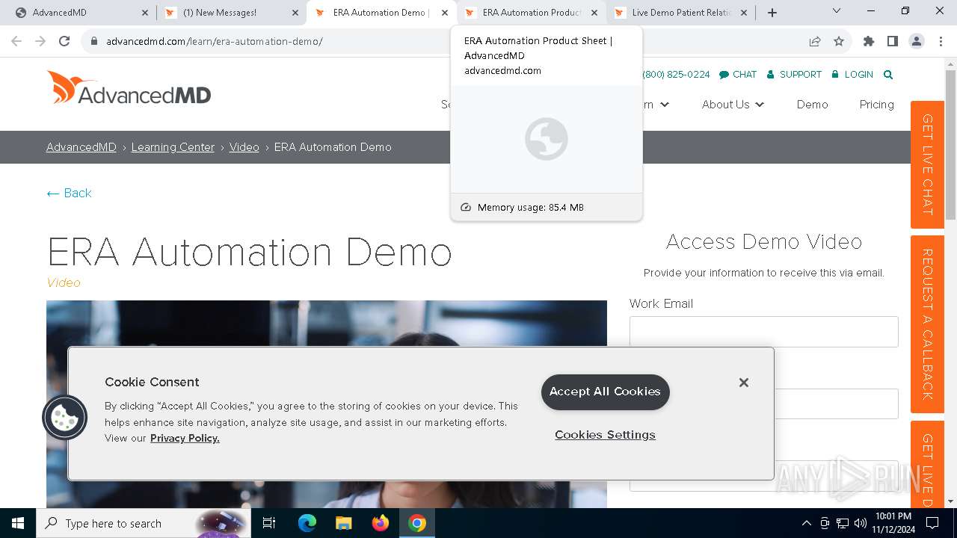Expand the About Us menu

733,105
